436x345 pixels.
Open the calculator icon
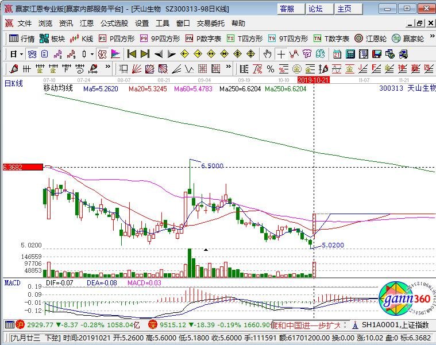[x=350, y=54]
